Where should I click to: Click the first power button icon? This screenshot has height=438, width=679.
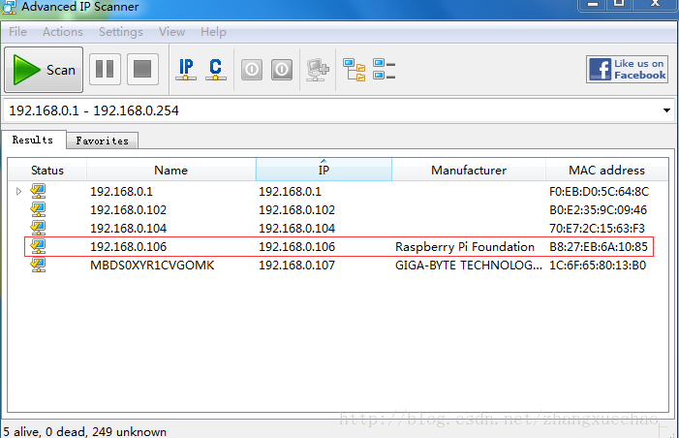coord(252,70)
